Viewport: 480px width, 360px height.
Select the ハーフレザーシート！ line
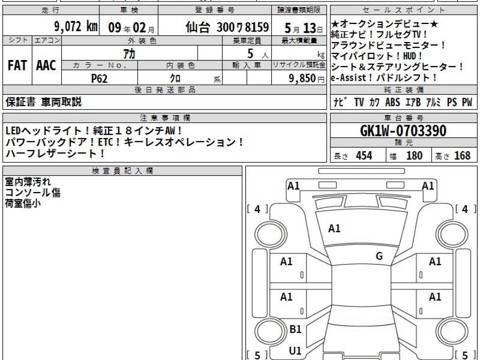pyautogui.click(x=55, y=153)
